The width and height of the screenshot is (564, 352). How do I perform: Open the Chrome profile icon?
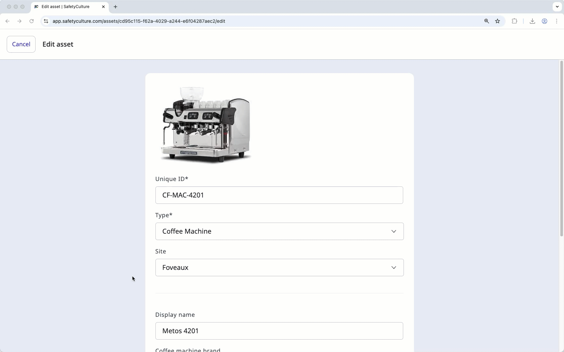tap(545, 21)
